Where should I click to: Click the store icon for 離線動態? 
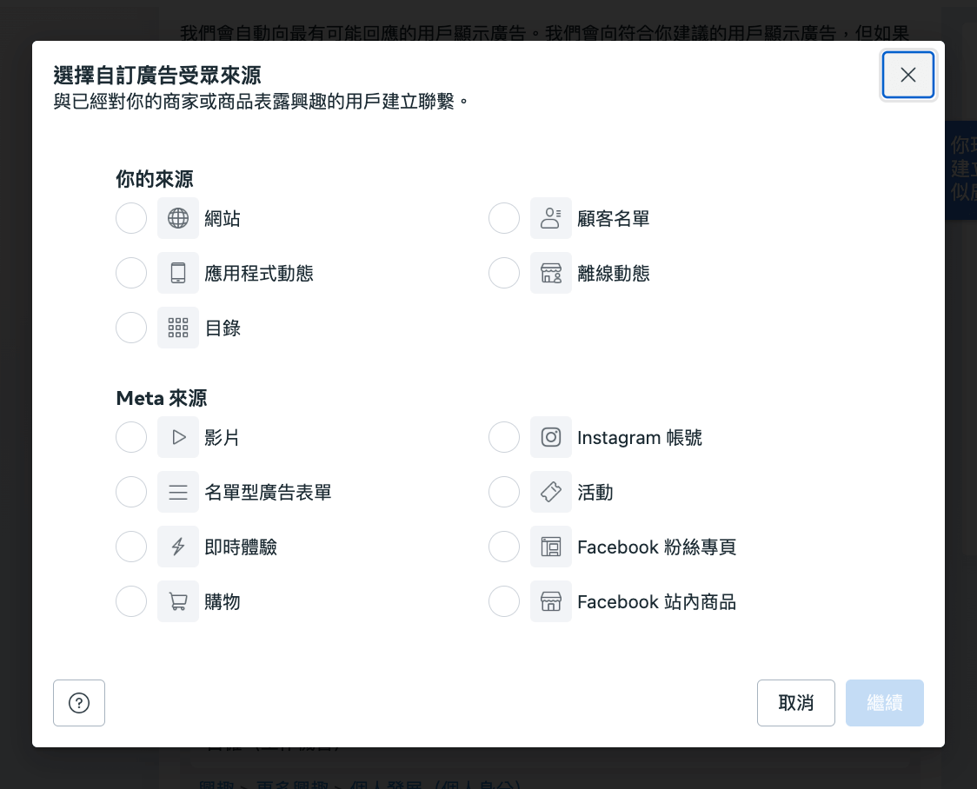pyautogui.click(x=551, y=273)
